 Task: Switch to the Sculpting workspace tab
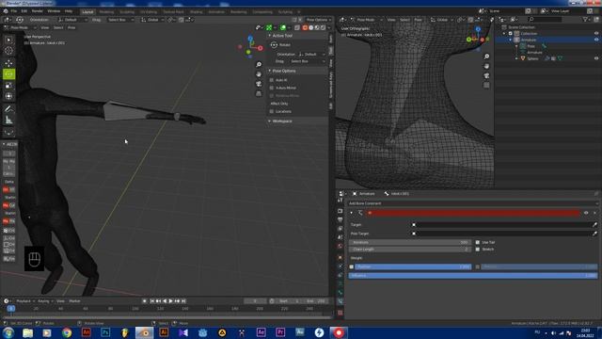127,12
